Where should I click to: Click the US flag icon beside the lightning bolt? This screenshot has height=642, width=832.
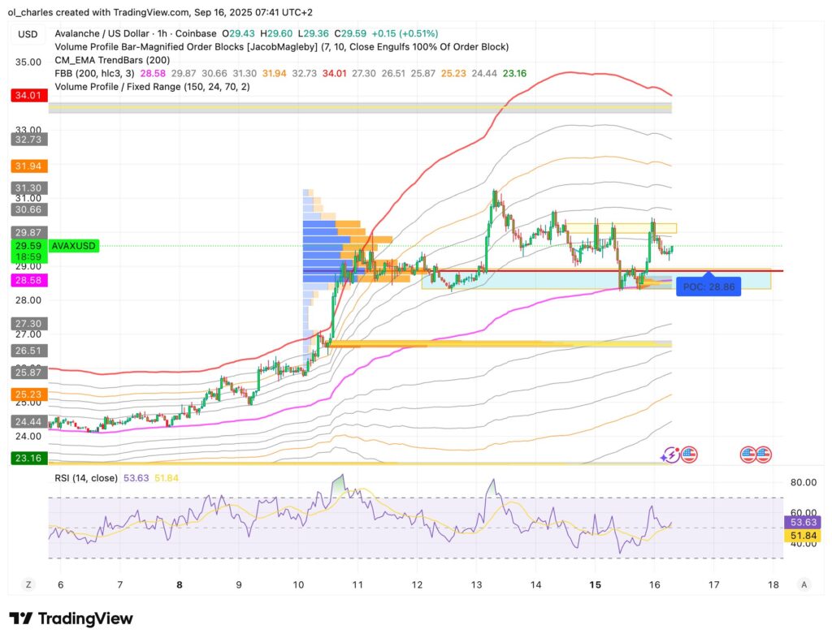pyautogui.click(x=688, y=455)
